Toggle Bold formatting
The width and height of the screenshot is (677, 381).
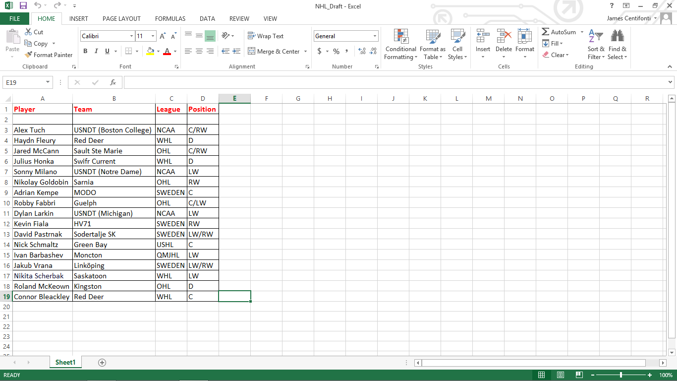pyautogui.click(x=85, y=51)
